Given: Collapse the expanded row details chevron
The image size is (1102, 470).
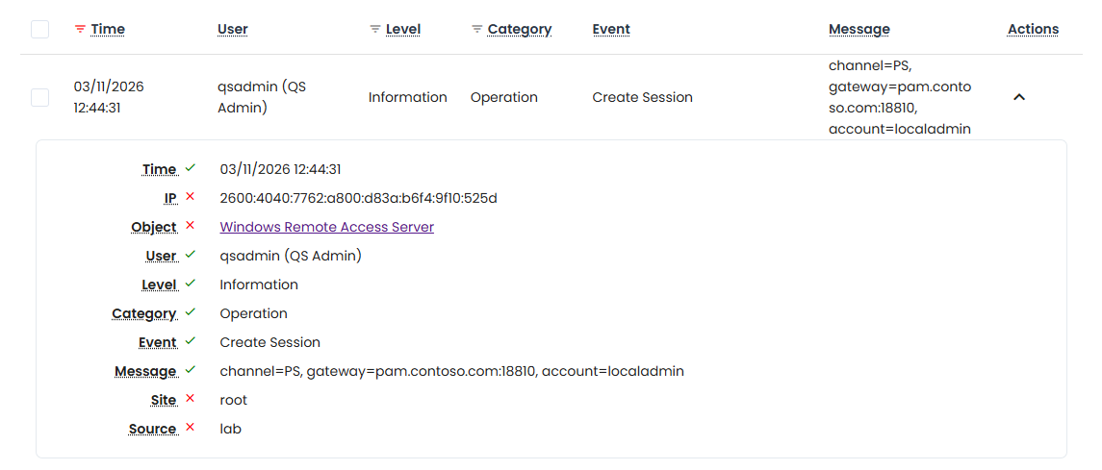Looking at the screenshot, I should point(1019,97).
